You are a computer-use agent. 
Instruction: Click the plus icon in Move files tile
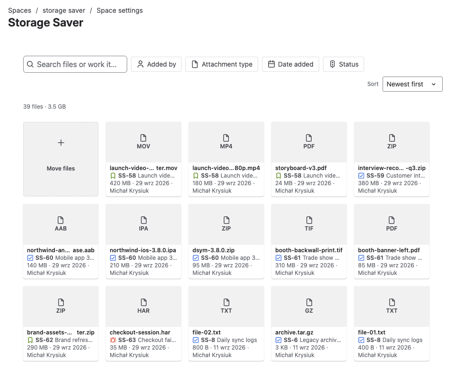[61, 143]
